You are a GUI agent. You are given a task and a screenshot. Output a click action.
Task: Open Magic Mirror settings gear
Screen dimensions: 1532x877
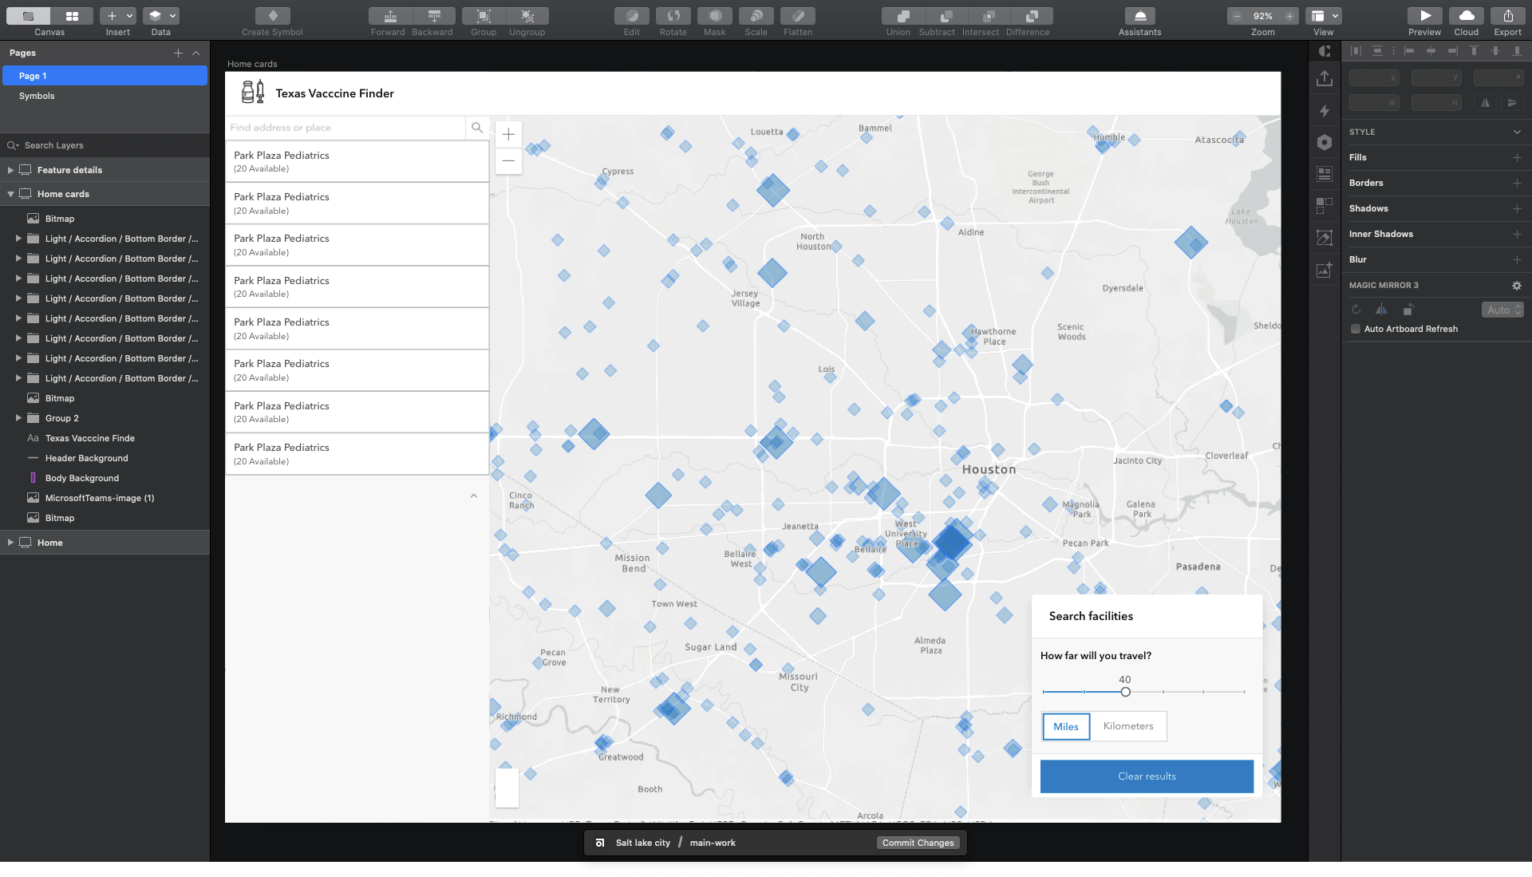point(1516,286)
